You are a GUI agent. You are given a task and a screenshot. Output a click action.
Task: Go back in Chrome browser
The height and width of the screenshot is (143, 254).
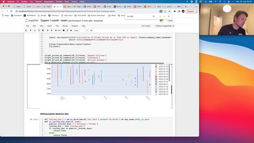click(3, 12)
